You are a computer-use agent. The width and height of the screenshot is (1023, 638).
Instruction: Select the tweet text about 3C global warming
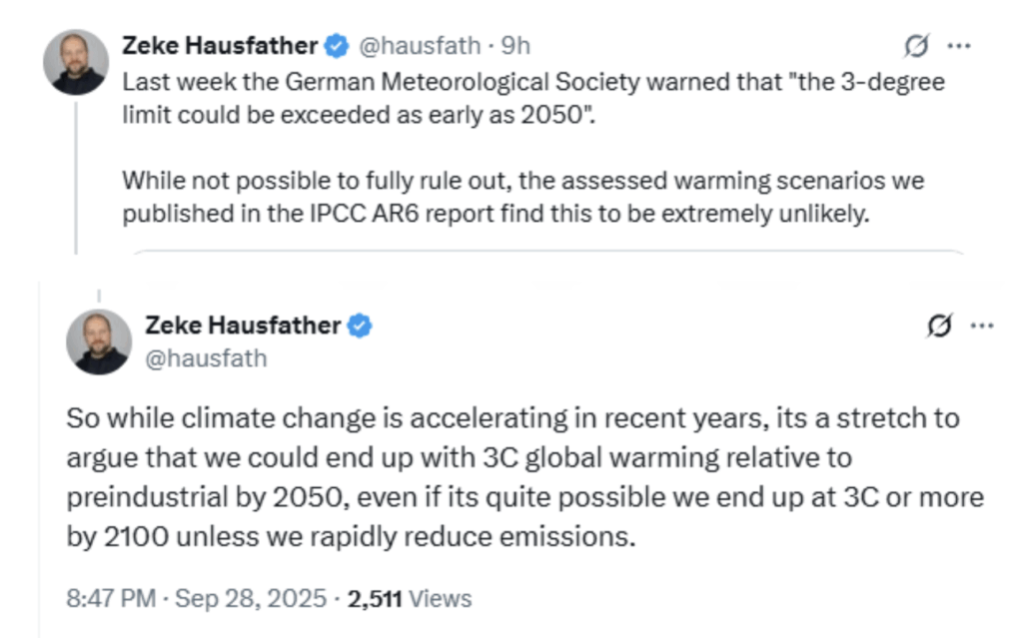click(525, 477)
